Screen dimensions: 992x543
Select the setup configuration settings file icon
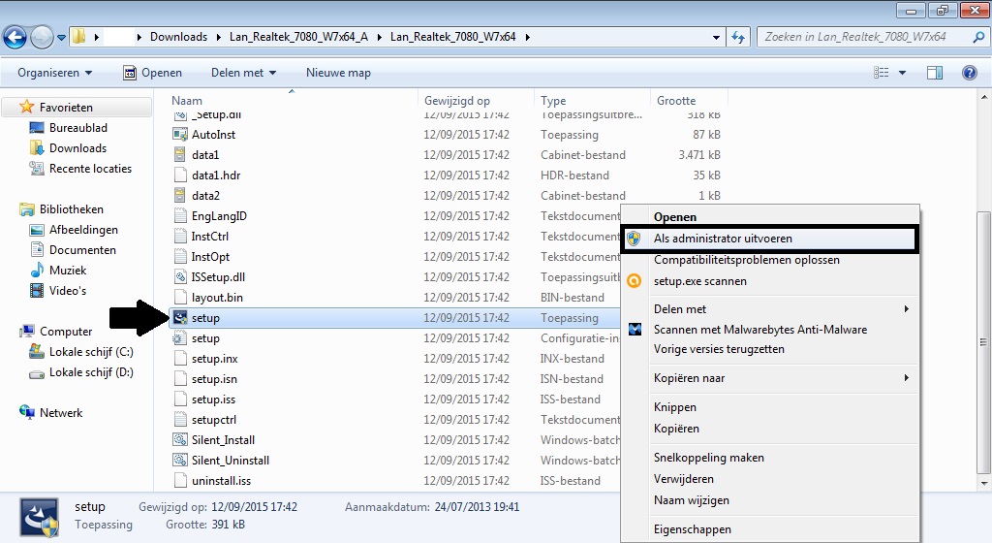(x=180, y=338)
